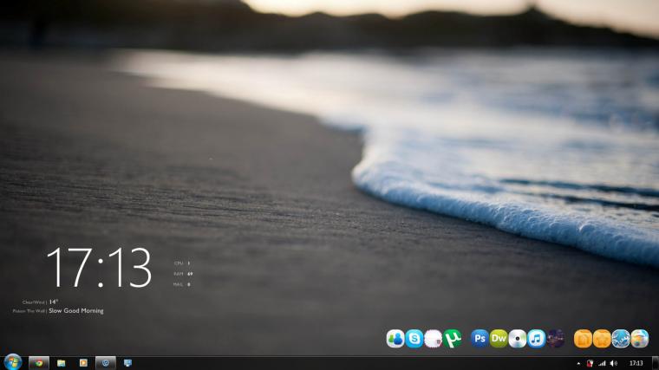The image size is (659, 370).
Task: Open Dreamweaver dock icon
Action: 499,339
